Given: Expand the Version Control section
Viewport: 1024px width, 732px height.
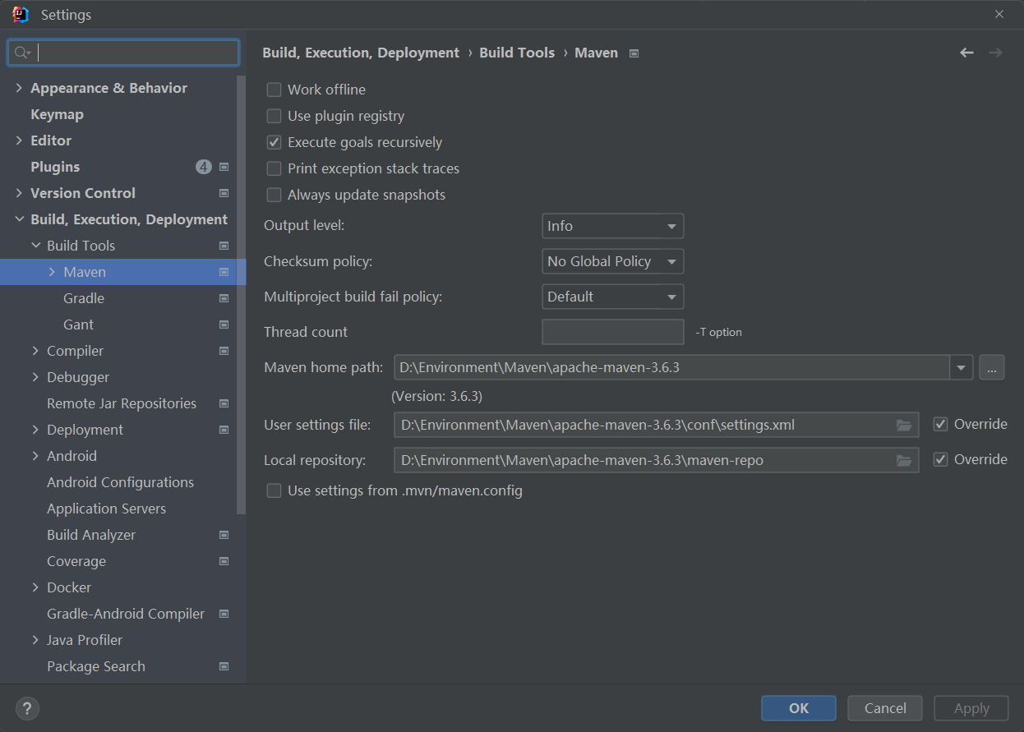Looking at the screenshot, I should tap(19, 193).
